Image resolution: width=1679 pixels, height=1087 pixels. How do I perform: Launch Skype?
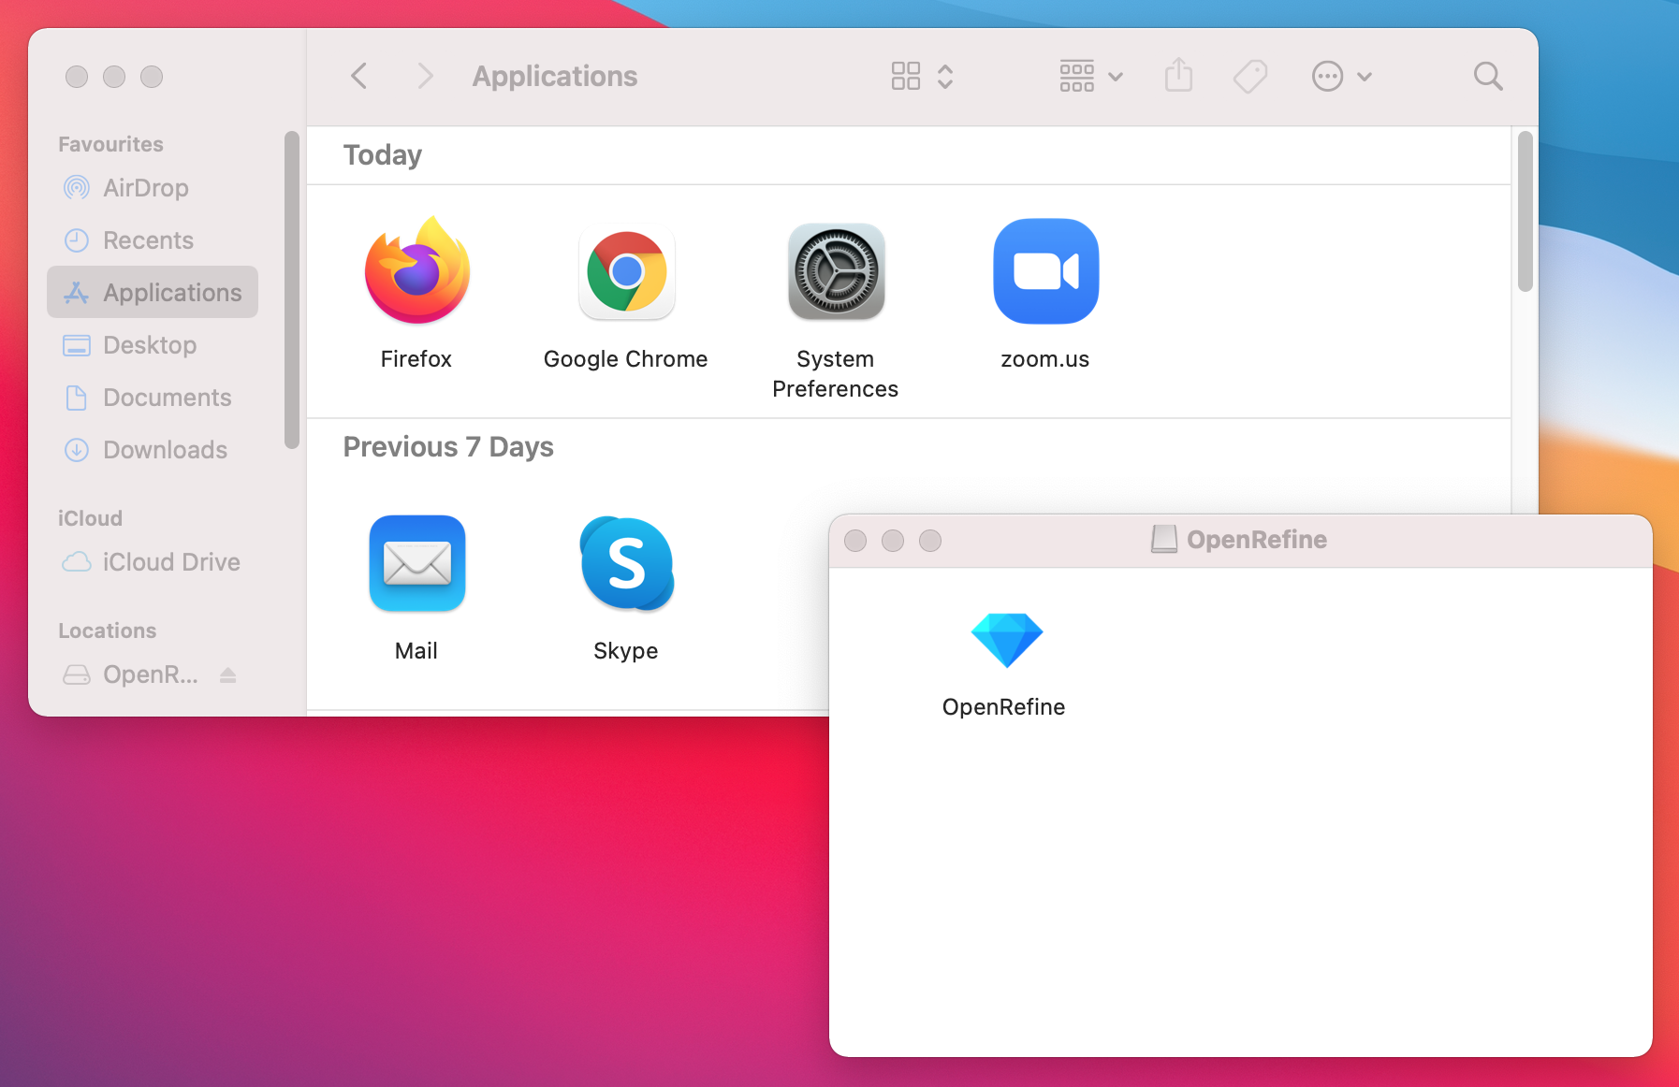[x=626, y=563]
